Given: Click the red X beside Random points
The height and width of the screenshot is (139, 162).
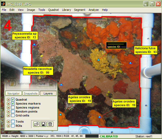Looking at the screenshot, I should pos(8,111).
